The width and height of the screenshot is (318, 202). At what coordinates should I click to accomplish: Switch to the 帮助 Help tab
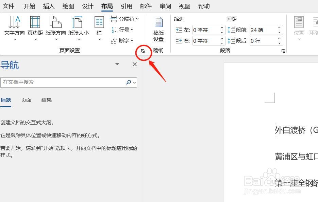(x=204, y=6)
